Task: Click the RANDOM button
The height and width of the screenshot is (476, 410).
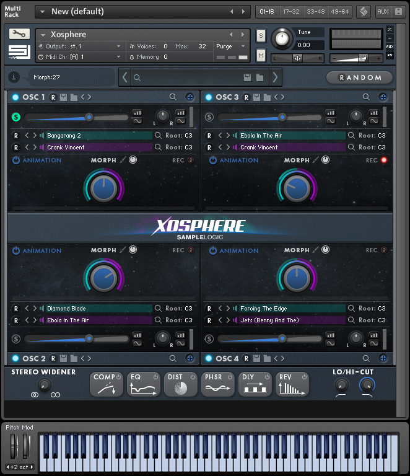Action: coord(359,77)
